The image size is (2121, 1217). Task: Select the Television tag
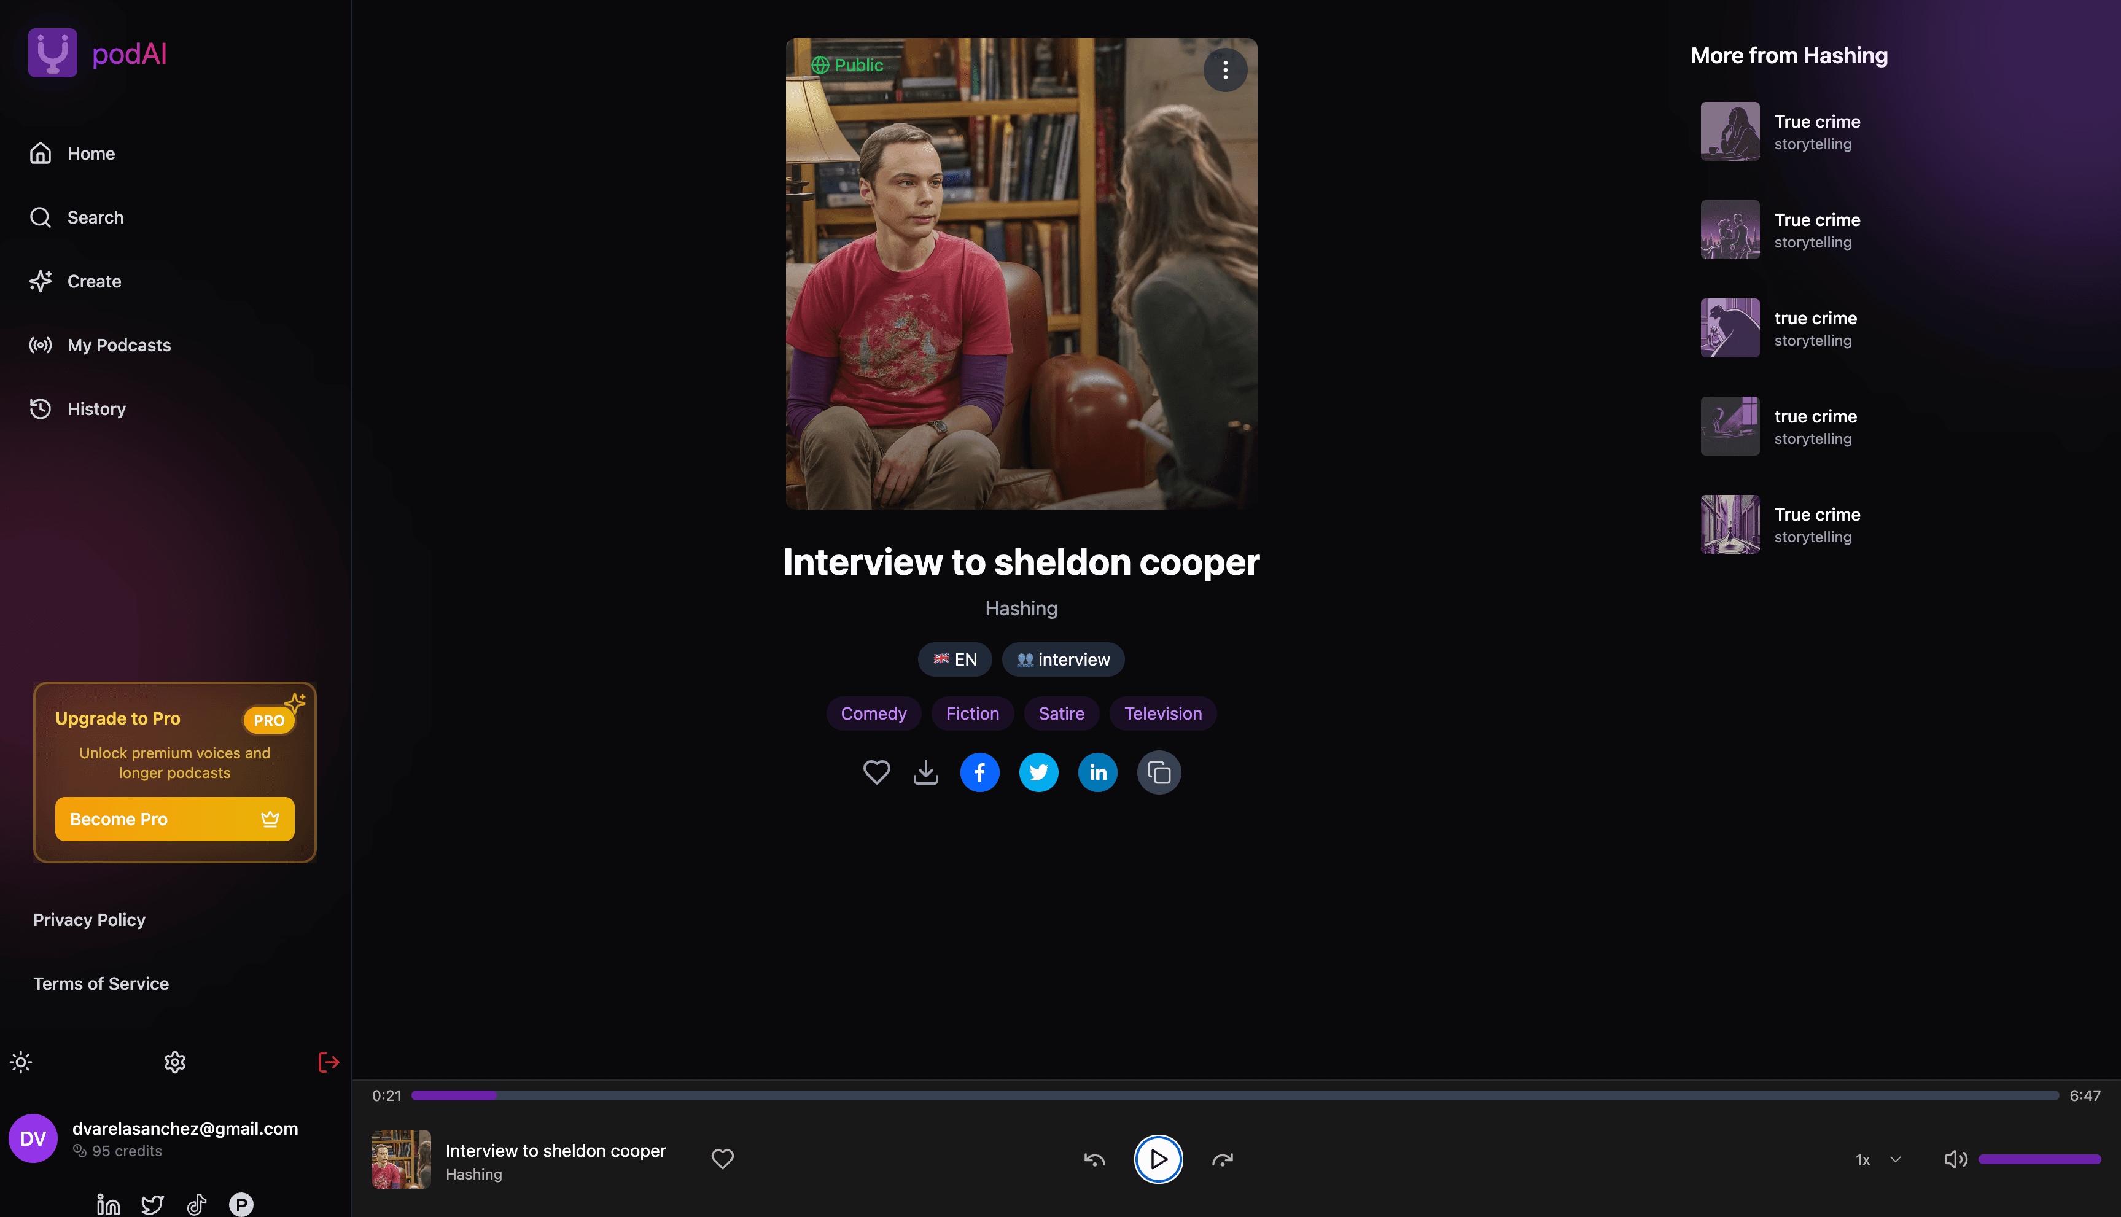tap(1162, 714)
